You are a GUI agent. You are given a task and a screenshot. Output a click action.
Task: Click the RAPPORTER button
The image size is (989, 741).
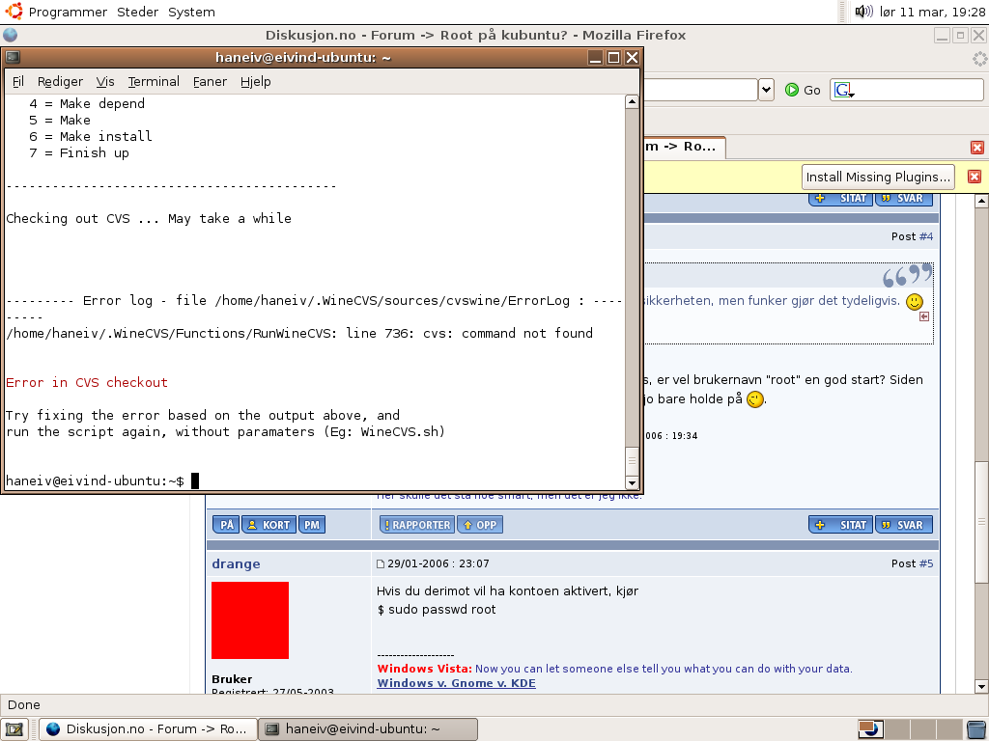(x=417, y=525)
